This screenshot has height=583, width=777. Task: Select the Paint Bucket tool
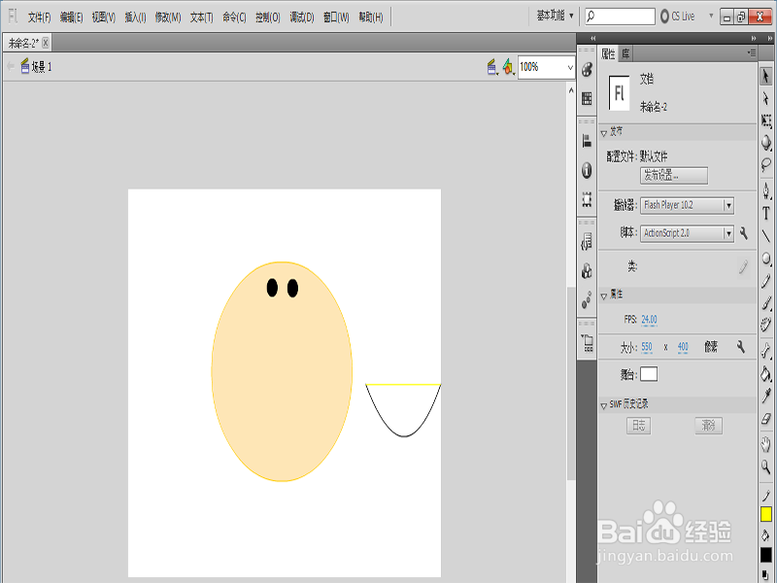click(x=766, y=373)
